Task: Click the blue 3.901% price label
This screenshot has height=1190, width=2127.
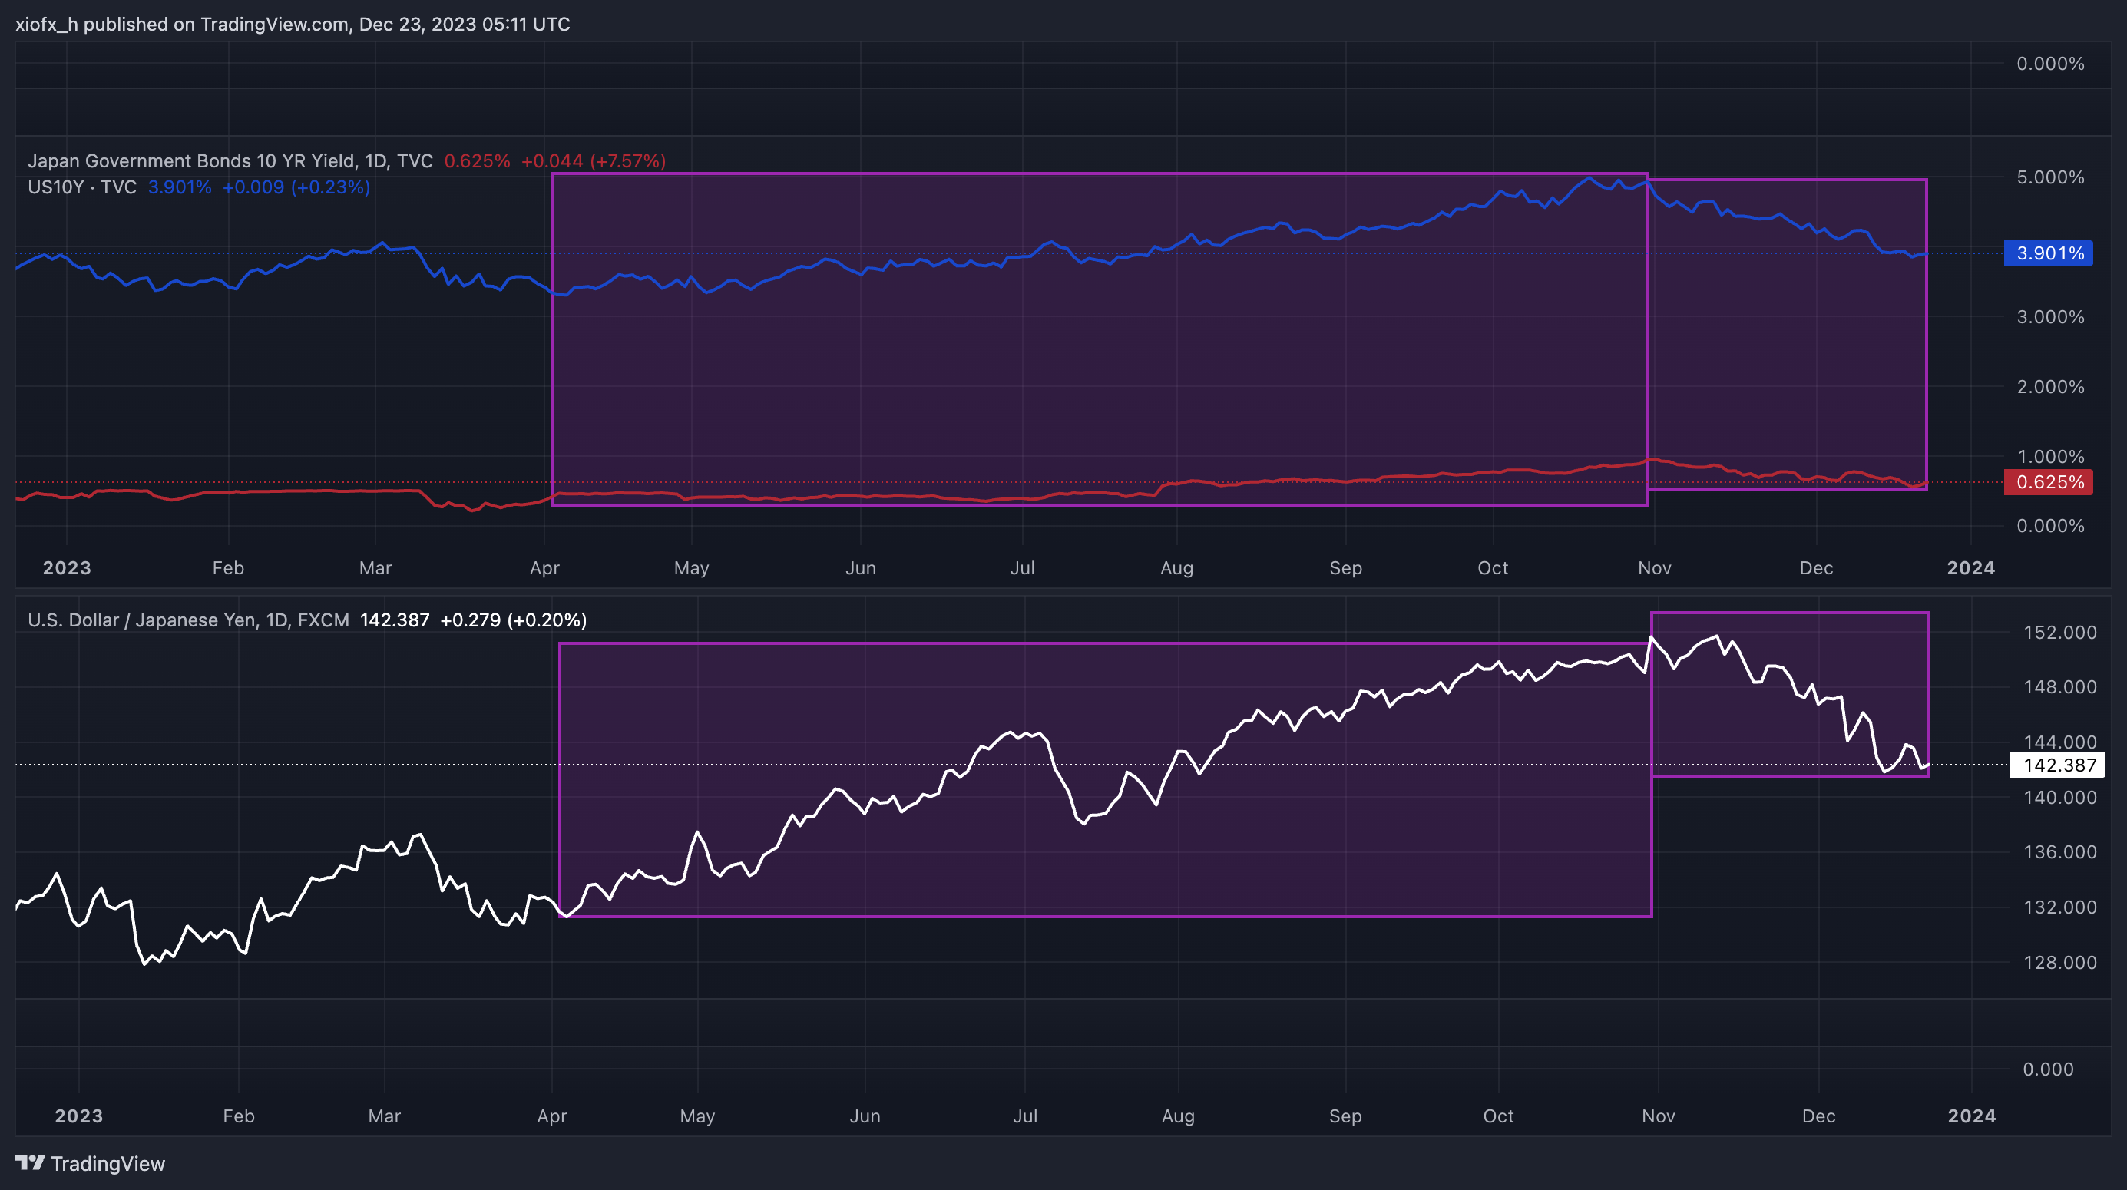Action: 2049,253
